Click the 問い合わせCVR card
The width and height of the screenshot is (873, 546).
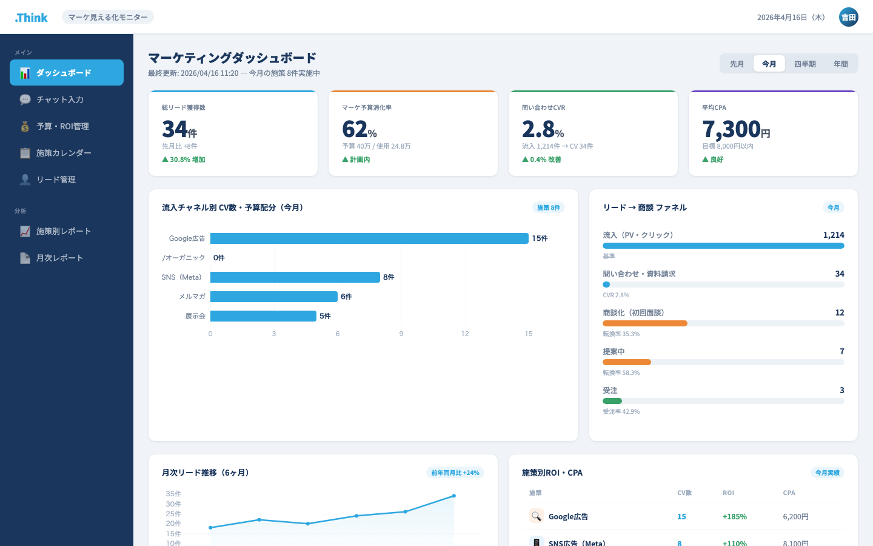click(593, 133)
